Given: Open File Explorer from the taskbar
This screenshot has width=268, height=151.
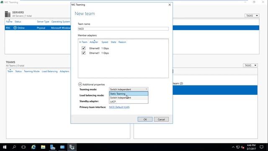Looking at the screenshot, I should 43,147.
